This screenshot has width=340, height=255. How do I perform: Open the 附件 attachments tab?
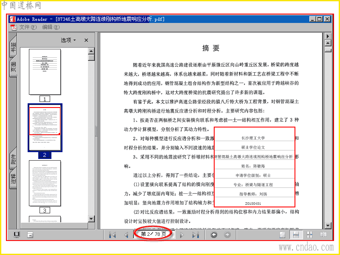click(13, 159)
